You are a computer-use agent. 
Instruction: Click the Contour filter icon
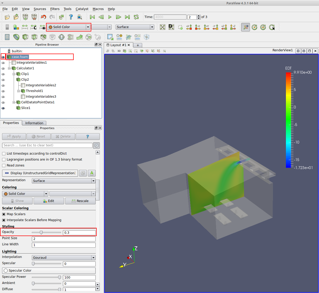coord(16,37)
